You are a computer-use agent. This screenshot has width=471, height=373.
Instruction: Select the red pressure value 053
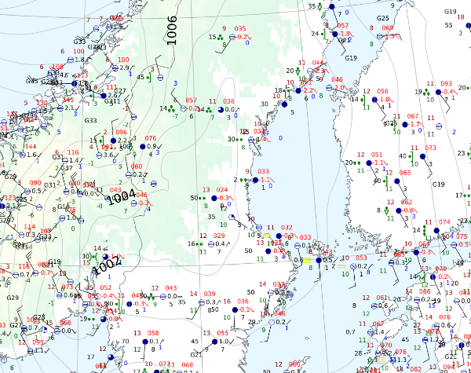click(361, 258)
